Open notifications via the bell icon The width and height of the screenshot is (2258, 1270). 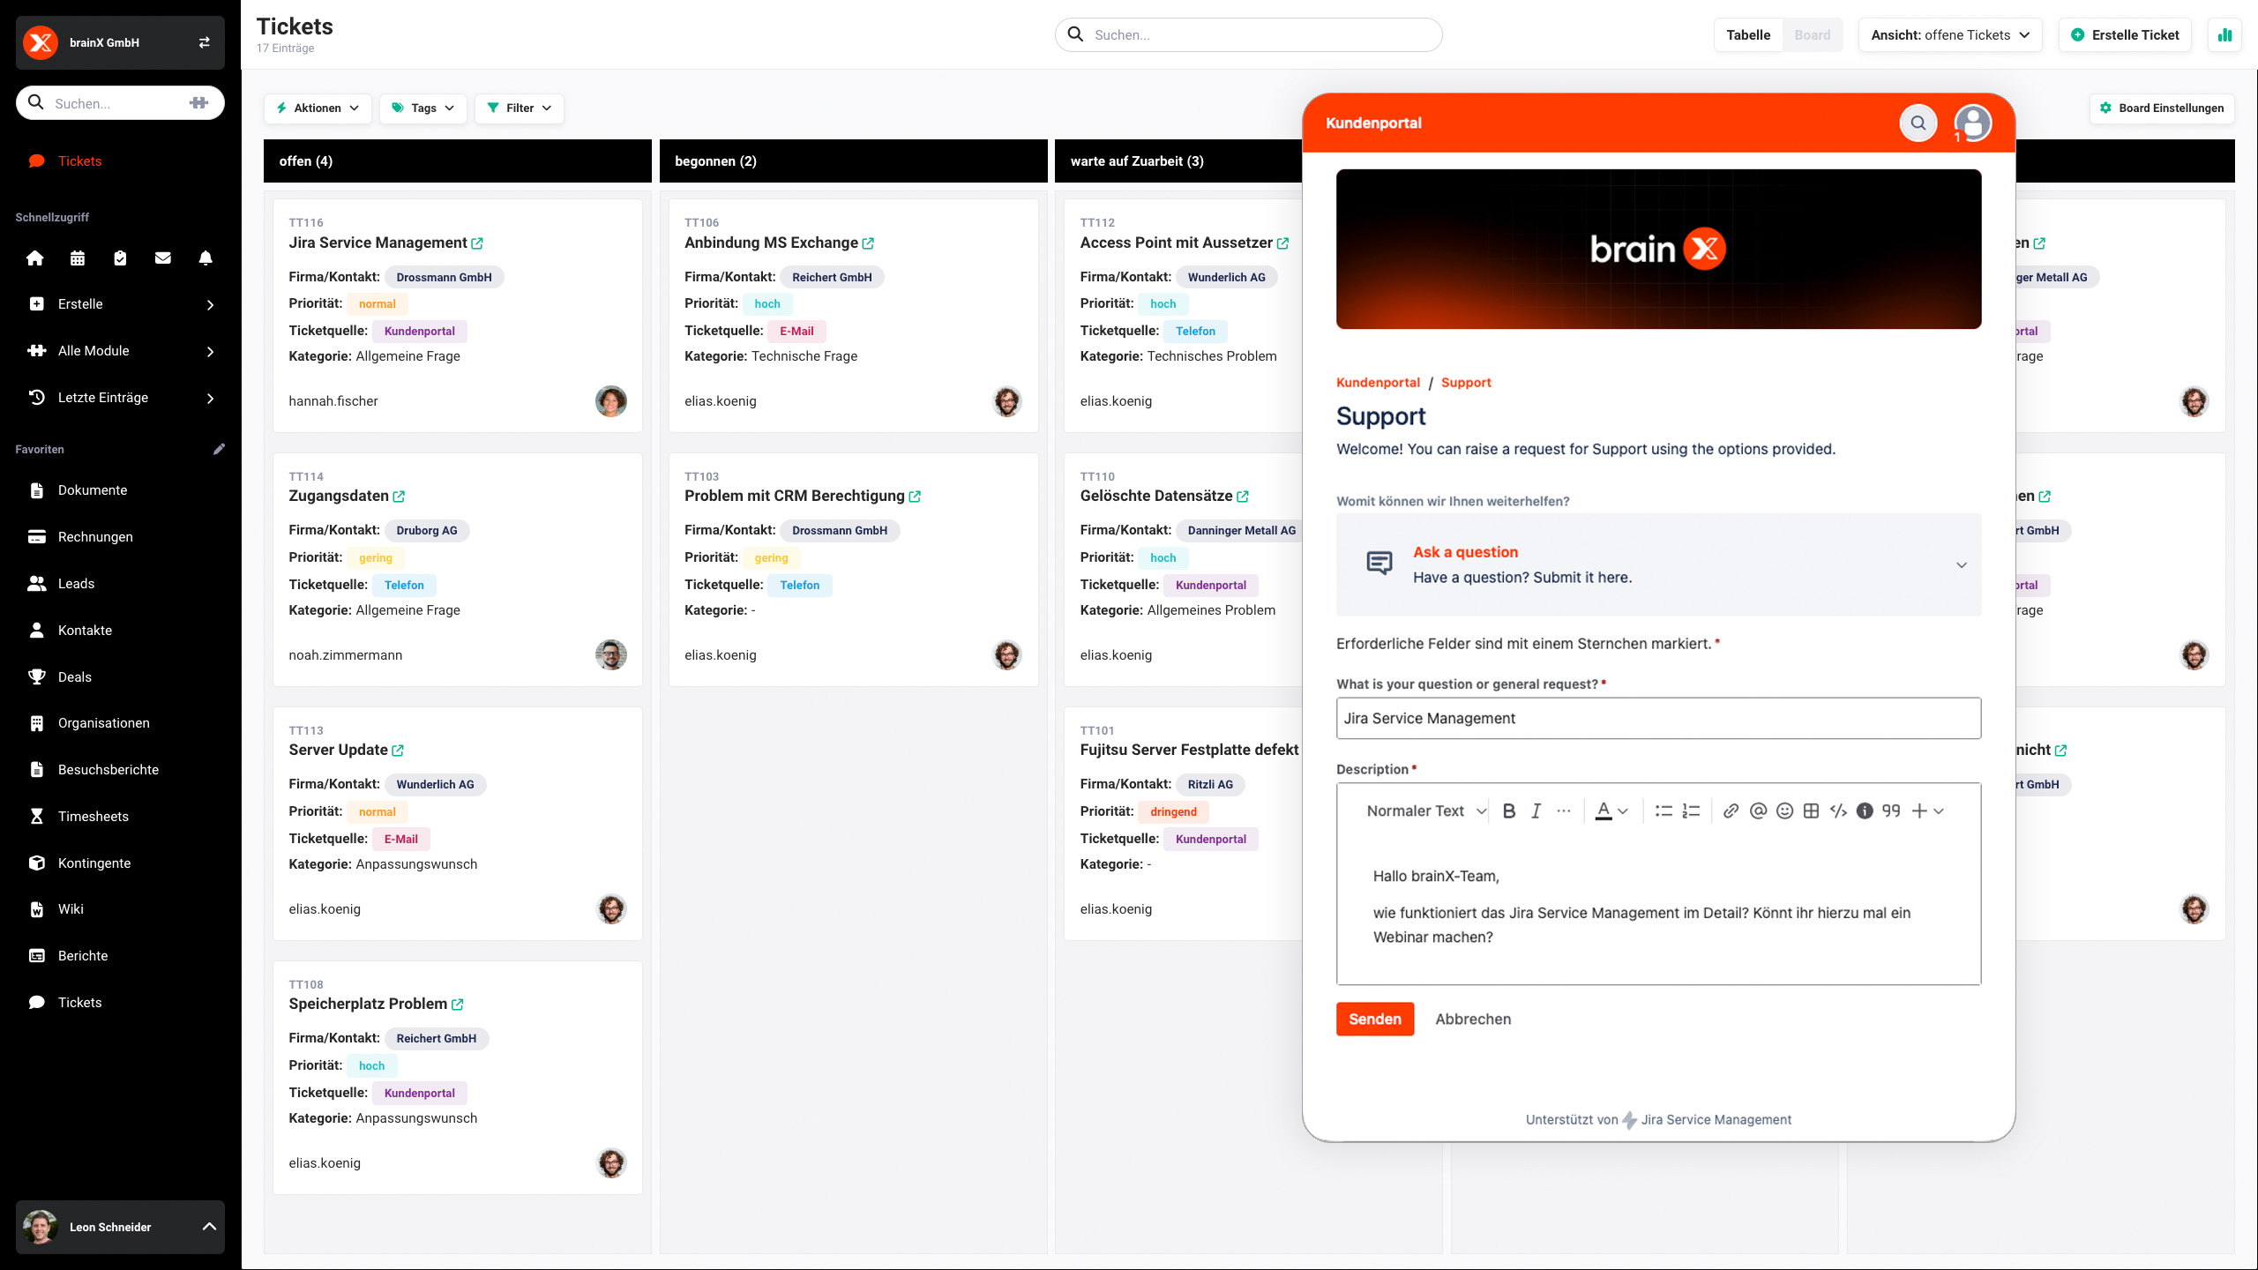coord(205,258)
